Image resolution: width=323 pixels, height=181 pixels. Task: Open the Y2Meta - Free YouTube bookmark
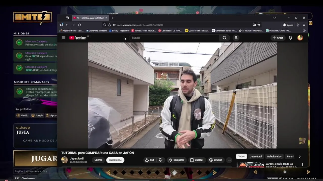(x=144, y=31)
